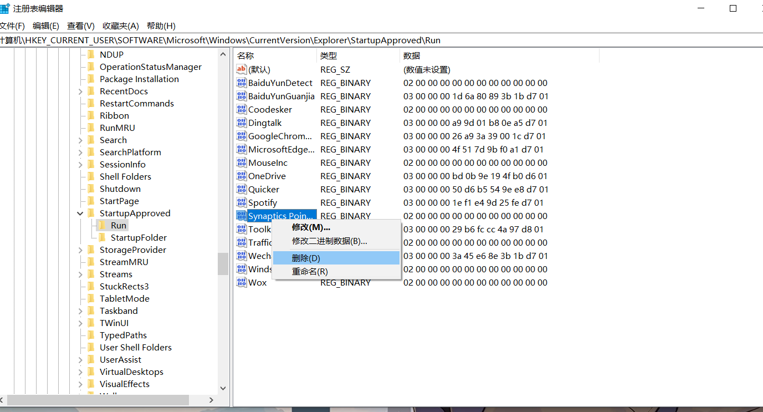Click the StartPage folder icon
Image resolution: width=763 pixels, height=412 pixels.
tap(91, 201)
